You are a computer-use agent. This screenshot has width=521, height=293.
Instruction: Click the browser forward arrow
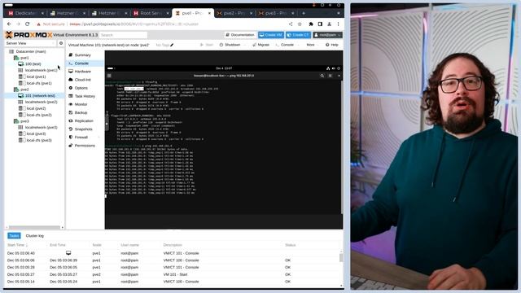18,24
